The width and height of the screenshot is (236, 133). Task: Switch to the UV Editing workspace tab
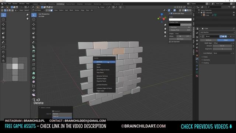click(x=60, y=4)
